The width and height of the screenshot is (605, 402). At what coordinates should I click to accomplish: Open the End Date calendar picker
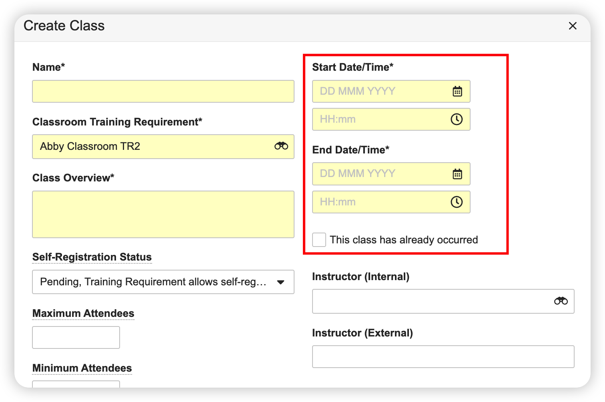(457, 174)
